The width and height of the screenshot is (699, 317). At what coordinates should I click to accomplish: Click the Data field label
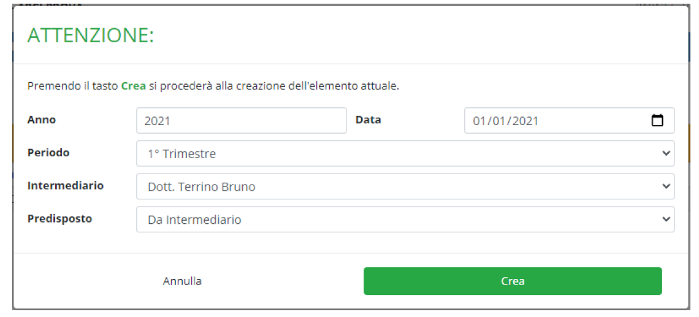(368, 120)
